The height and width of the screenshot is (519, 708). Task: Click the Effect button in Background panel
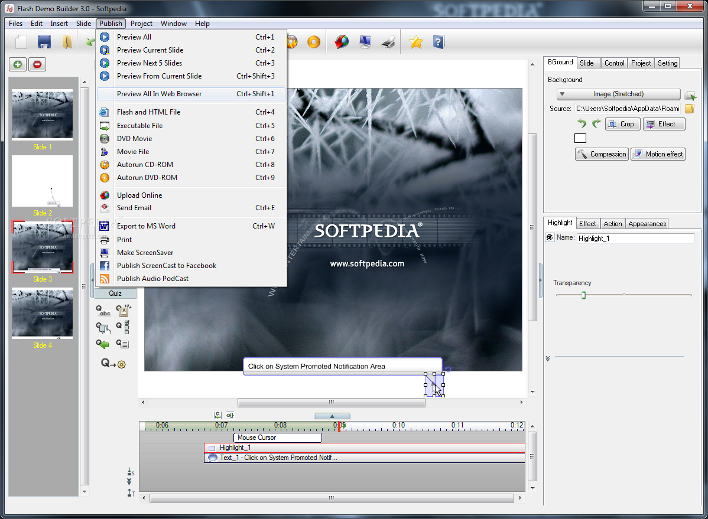point(664,123)
